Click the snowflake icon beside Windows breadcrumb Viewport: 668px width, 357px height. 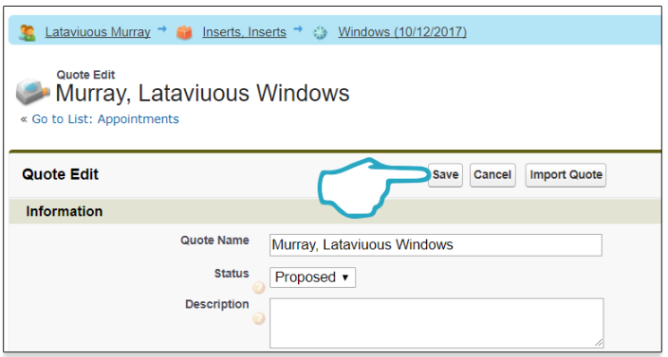click(x=320, y=33)
